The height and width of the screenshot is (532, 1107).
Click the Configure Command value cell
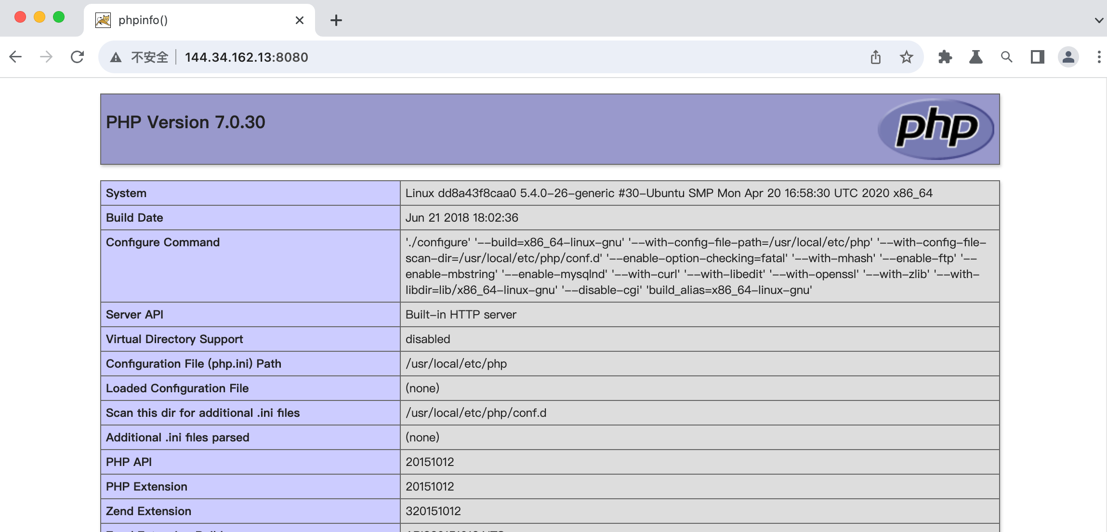click(x=698, y=266)
